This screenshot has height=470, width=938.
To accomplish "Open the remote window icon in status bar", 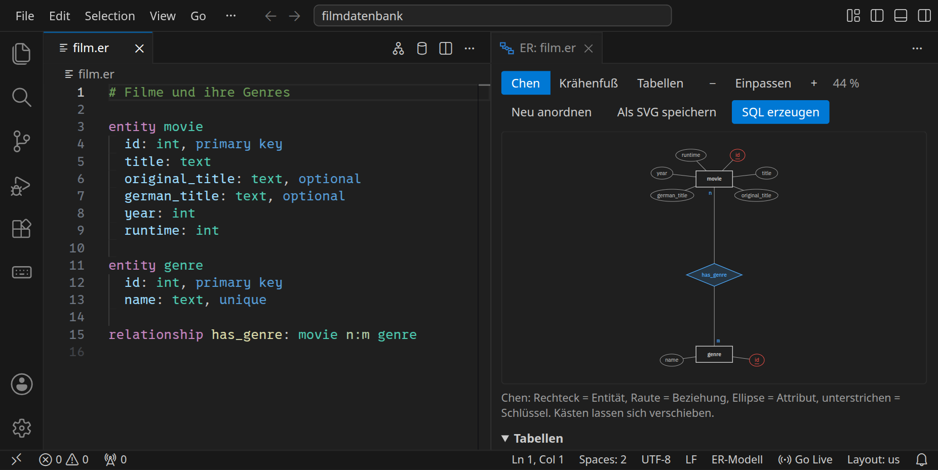I will click(17, 459).
